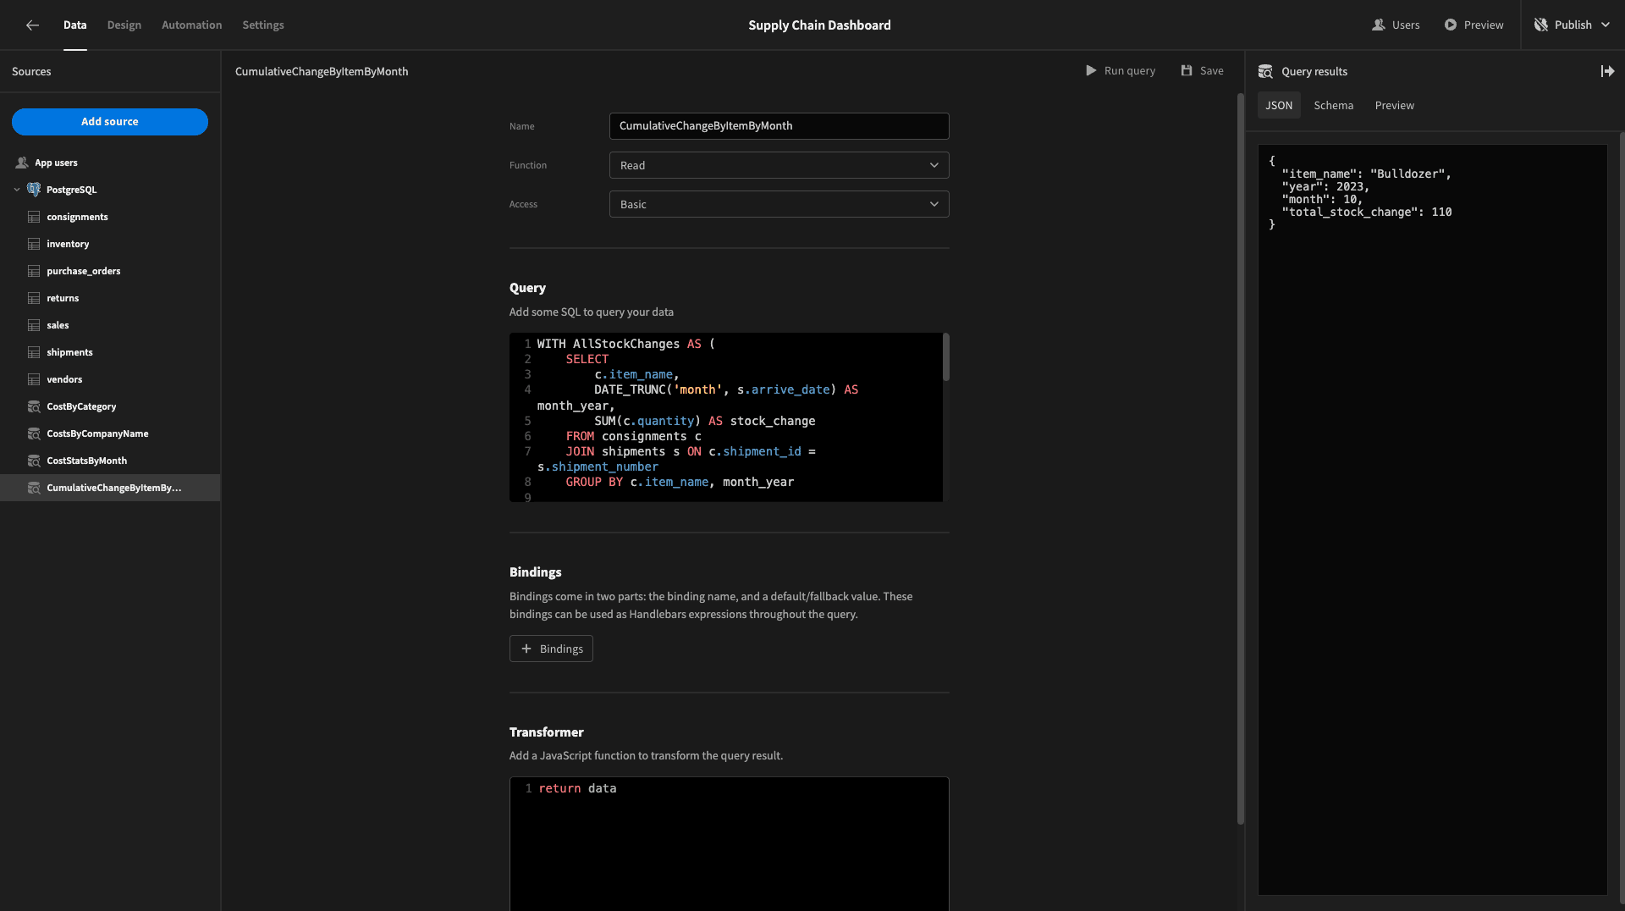Viewport: 1625px width, 911px height.
Task: Click the Users label in header
Action: tap(1406, 25)
